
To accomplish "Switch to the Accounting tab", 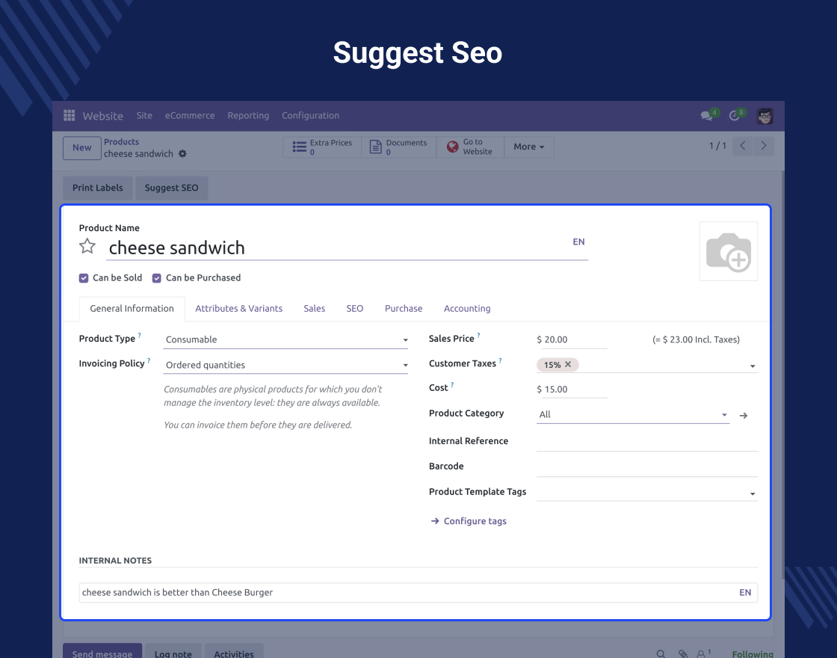I will [467, 309].
